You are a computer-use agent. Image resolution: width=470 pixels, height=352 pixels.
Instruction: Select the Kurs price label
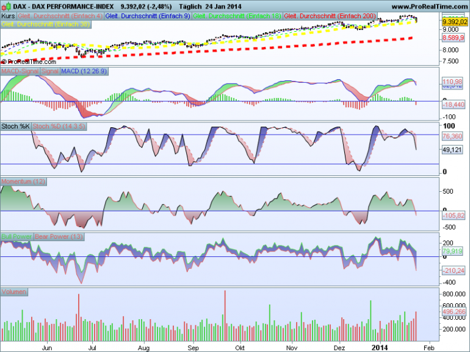(x=8, y=16)
